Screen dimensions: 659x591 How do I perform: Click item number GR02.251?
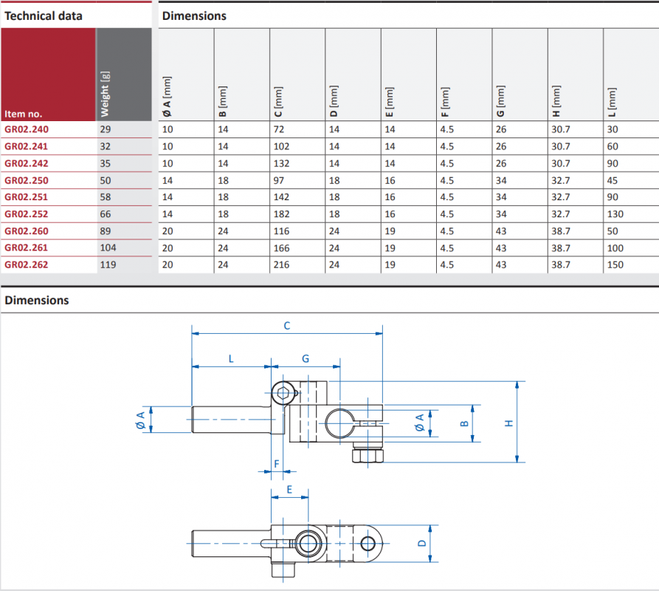pos(26,197)
